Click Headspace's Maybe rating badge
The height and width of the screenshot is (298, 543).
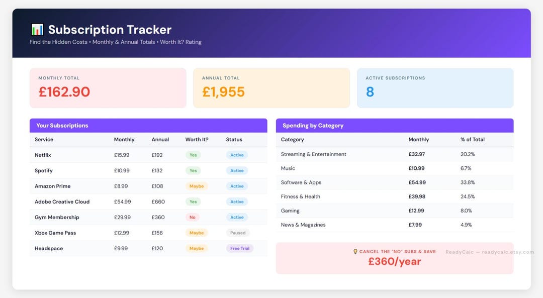(197, 249)
